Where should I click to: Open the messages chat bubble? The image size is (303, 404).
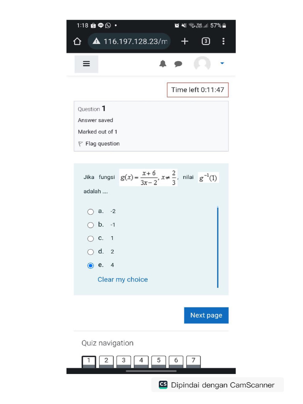[x=178, y=64]
